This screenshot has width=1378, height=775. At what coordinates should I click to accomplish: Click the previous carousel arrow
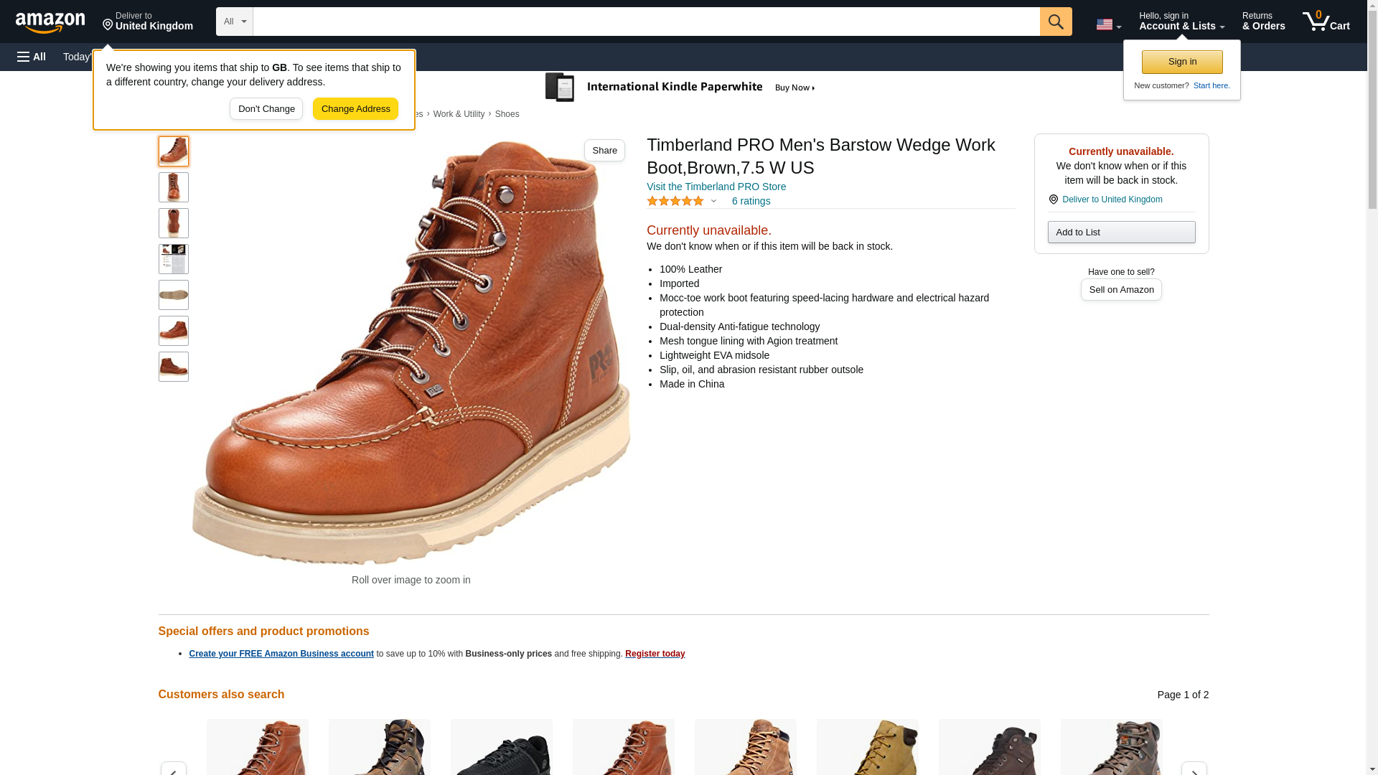(x=174, y=769)
